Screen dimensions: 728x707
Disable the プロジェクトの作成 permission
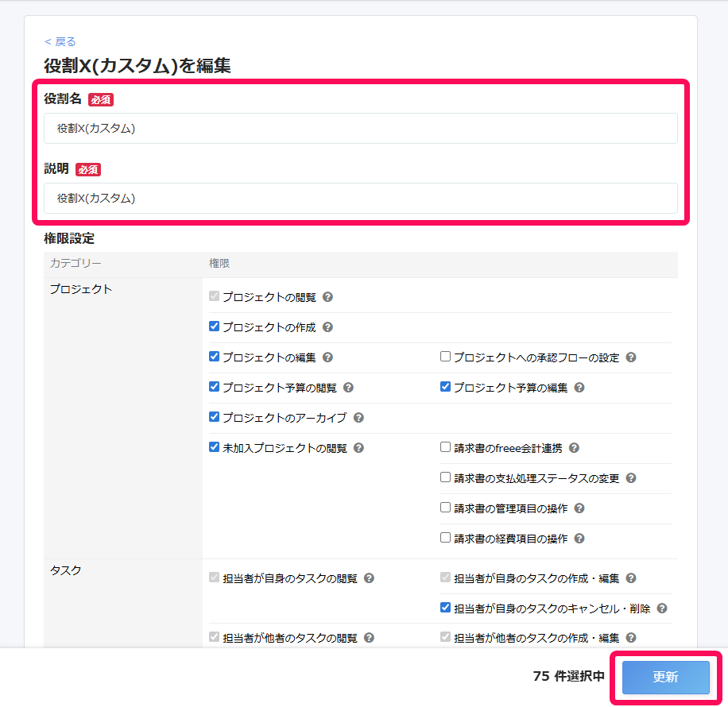(214, 326)
